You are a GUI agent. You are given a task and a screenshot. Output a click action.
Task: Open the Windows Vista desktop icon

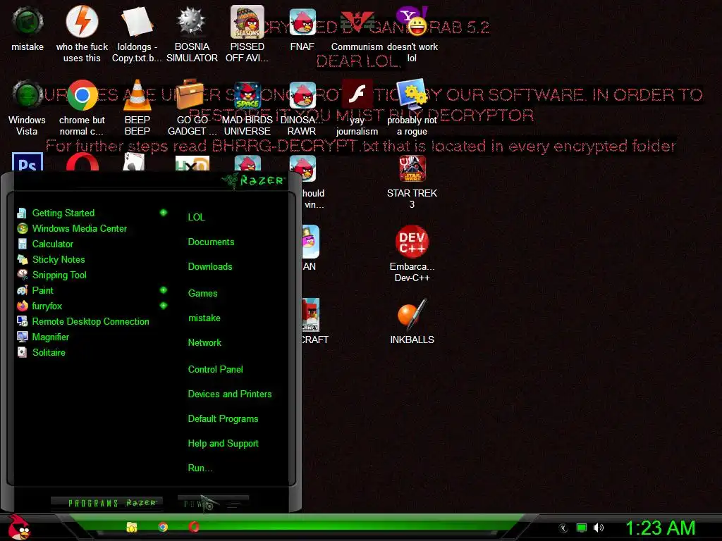coord(27,108)
